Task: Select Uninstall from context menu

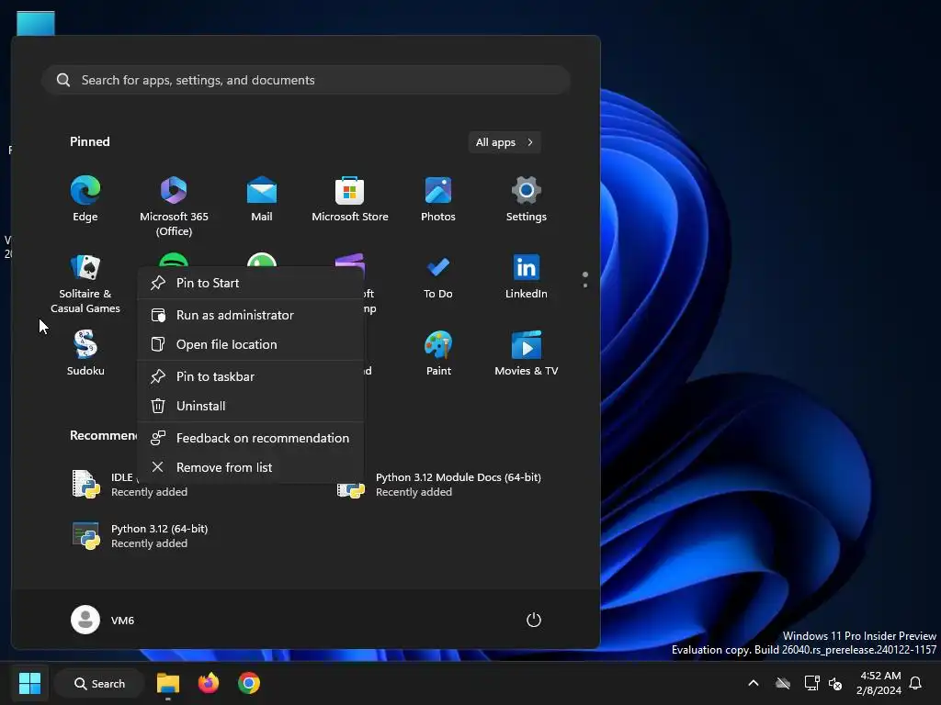Action: click(x=251, y=406)
